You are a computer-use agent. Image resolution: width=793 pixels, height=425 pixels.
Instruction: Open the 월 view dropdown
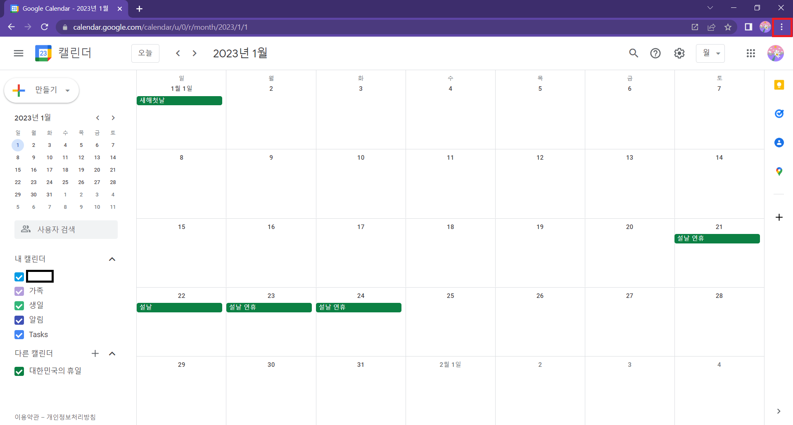coord(710,53)
